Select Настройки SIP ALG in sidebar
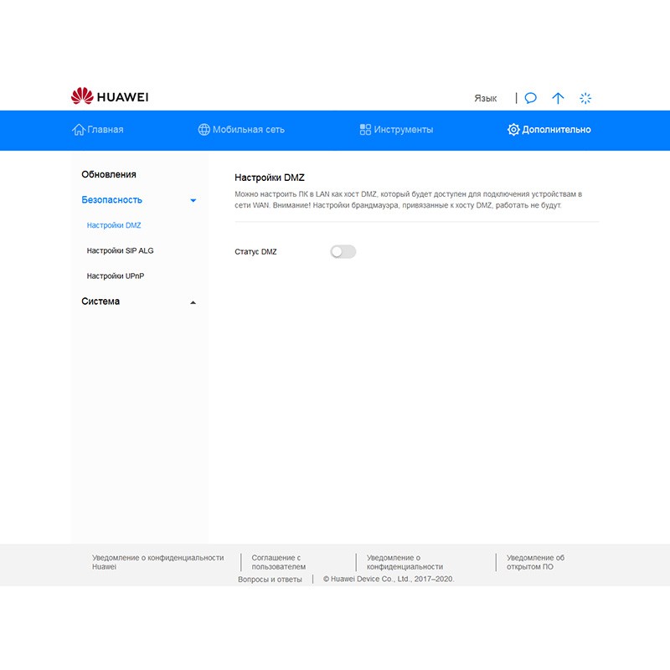This screenshot has width=670, height=670. [x=120, y=250]
